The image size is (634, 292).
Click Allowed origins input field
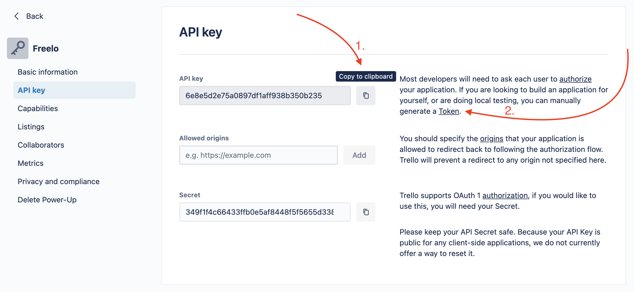click(x=259, y=155)
